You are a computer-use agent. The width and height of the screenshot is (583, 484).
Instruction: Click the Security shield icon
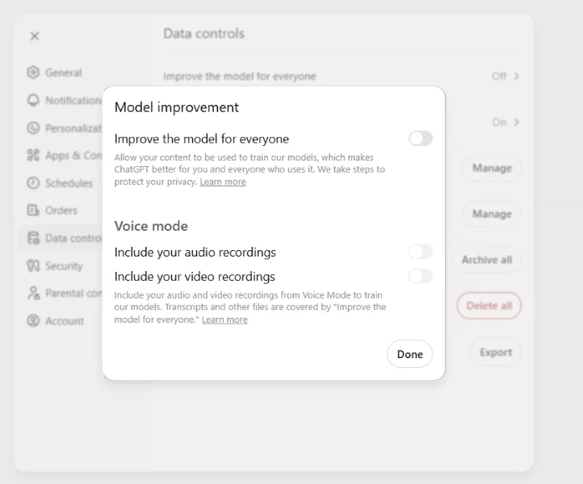click(x=33, y=265)
